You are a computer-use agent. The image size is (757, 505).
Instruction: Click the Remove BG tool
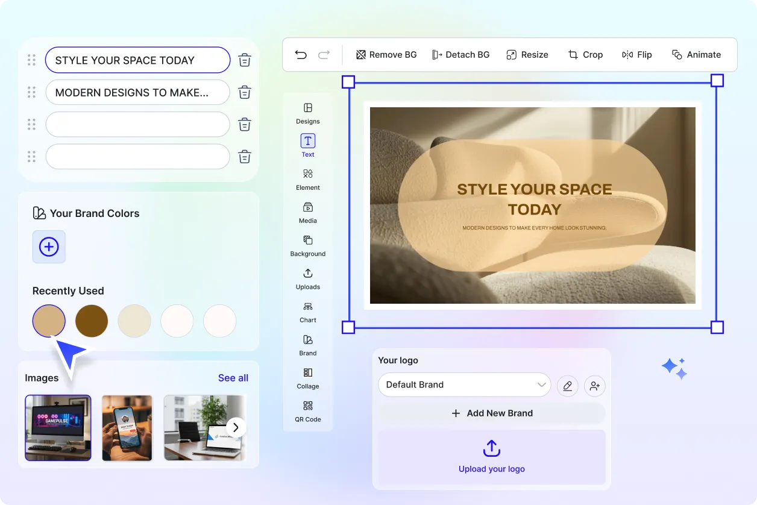[386, 55]
